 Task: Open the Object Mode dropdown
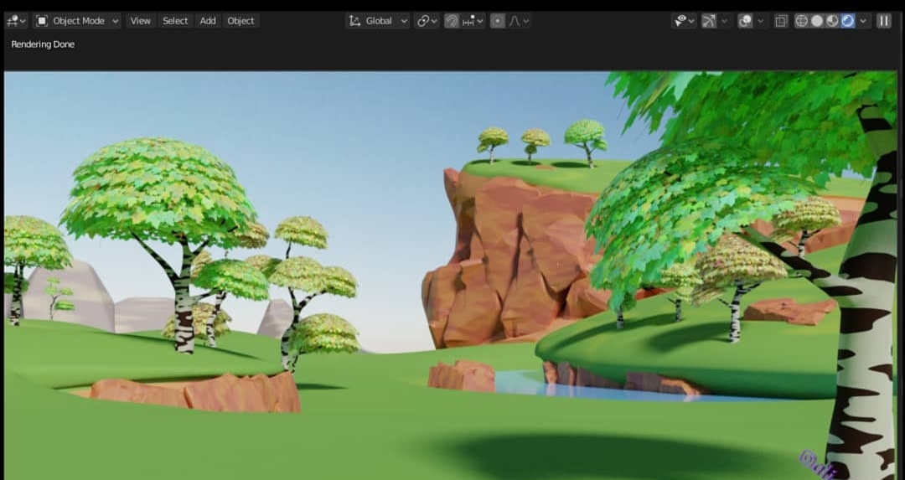[77, 21]
